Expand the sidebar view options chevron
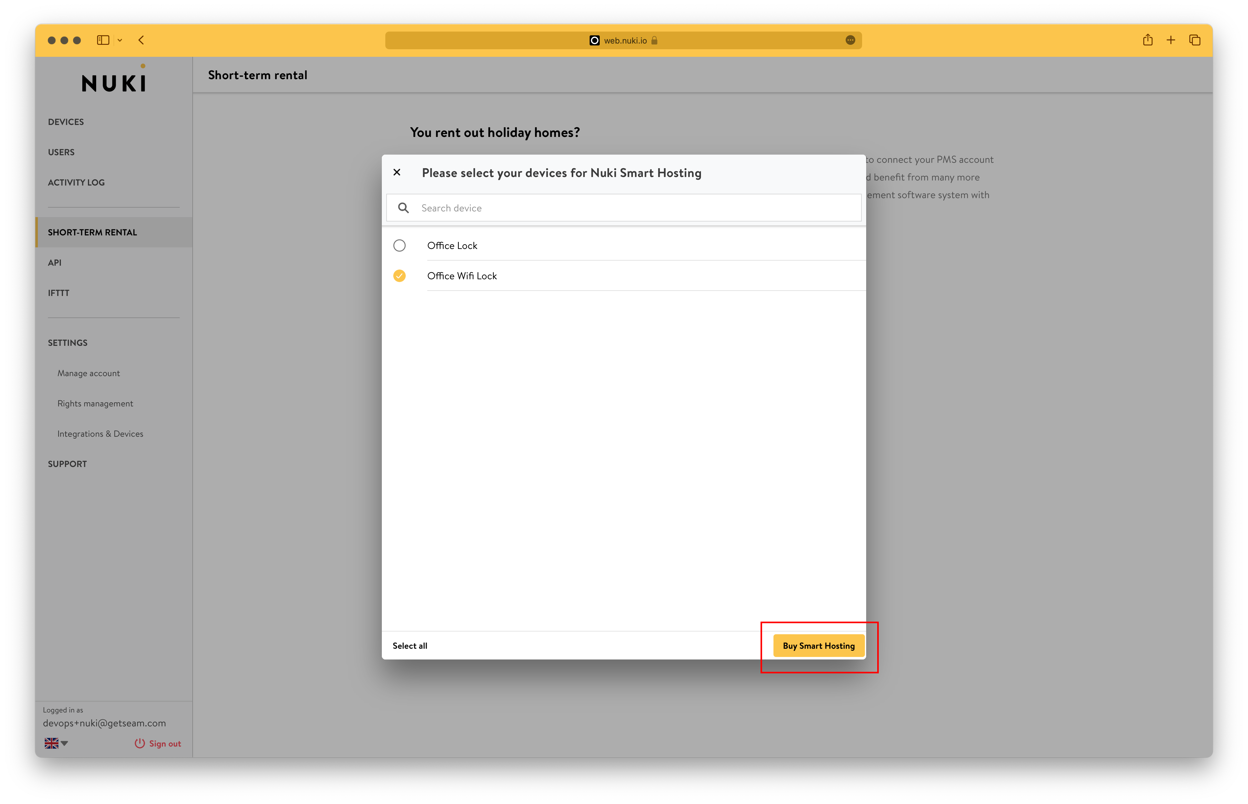The height and width of the screenshot is (804, 1248). tap(120, 40)
